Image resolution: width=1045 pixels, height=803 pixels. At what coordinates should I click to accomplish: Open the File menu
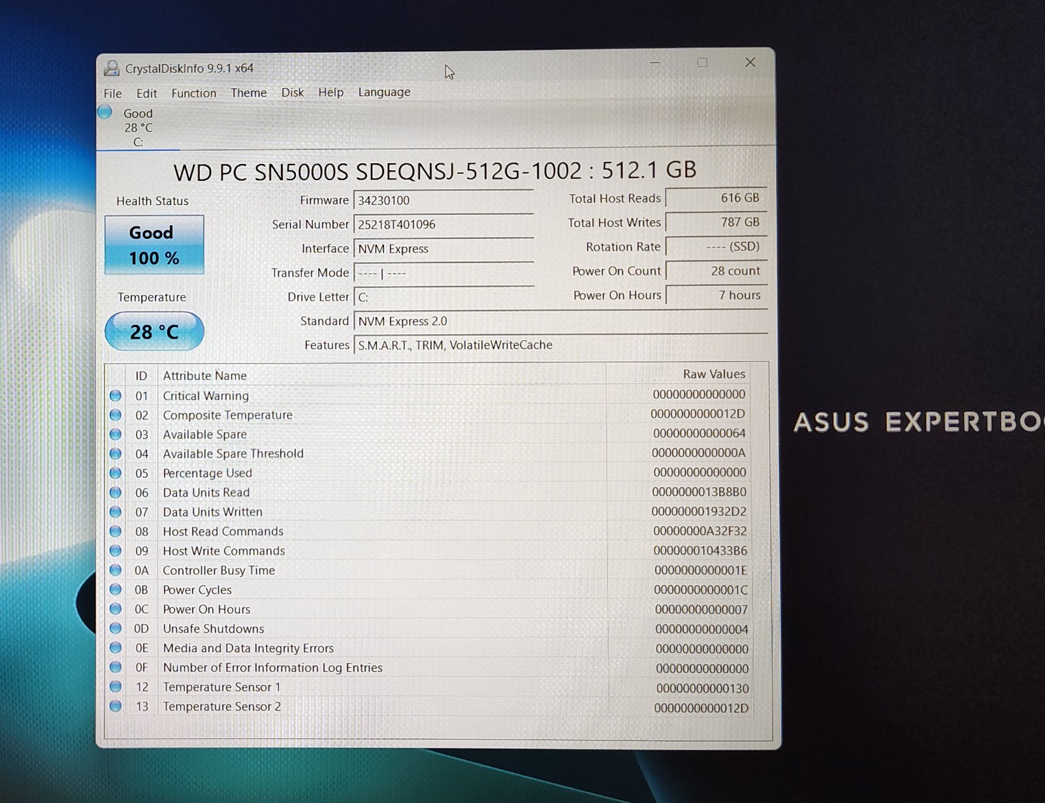click(x=112, y=93)
